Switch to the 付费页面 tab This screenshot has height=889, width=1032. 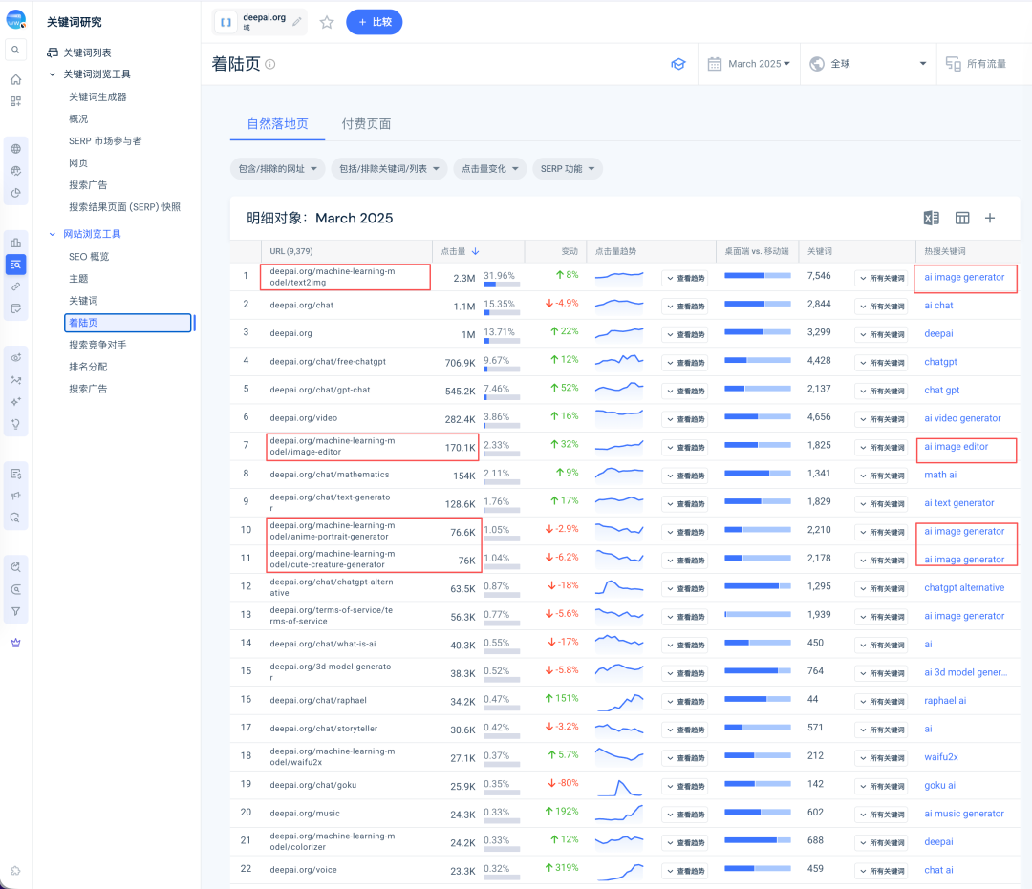pos(367,123)
